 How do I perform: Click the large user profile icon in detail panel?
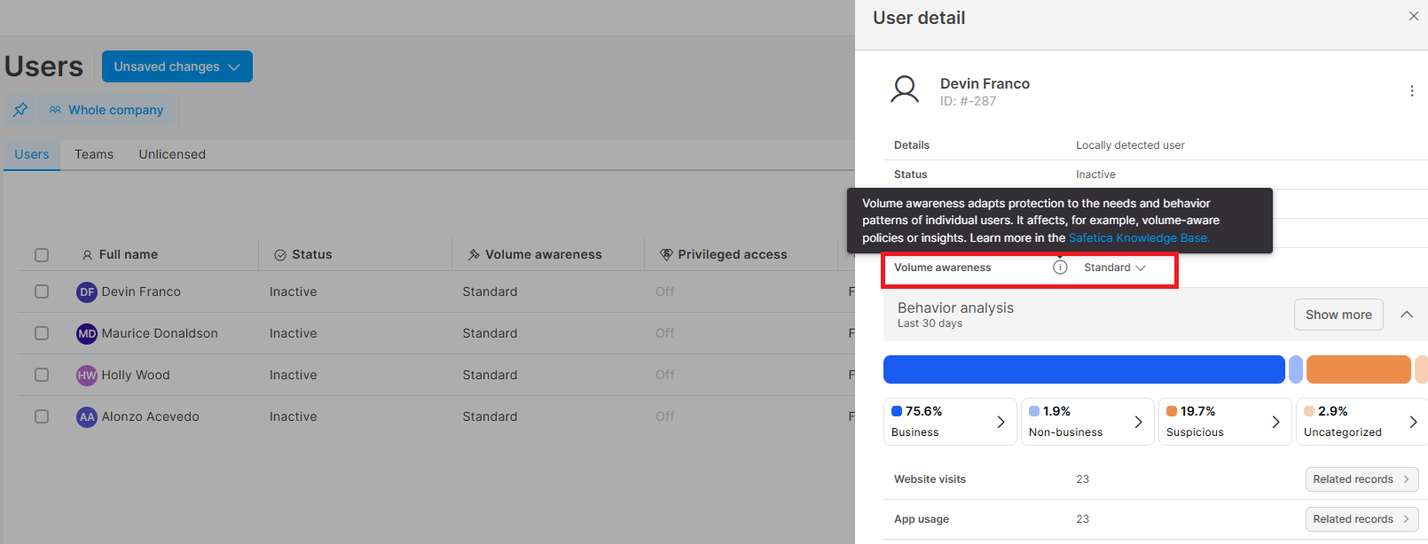905,90
